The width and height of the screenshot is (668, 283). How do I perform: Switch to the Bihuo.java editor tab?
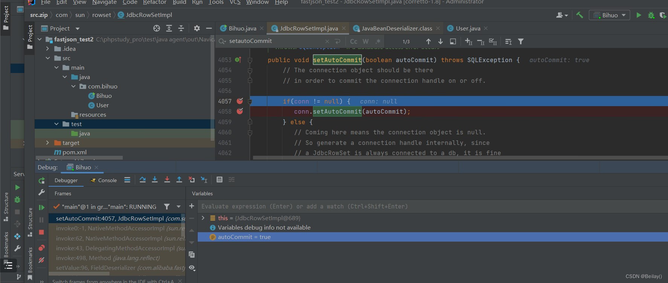(x=242, y=28)
